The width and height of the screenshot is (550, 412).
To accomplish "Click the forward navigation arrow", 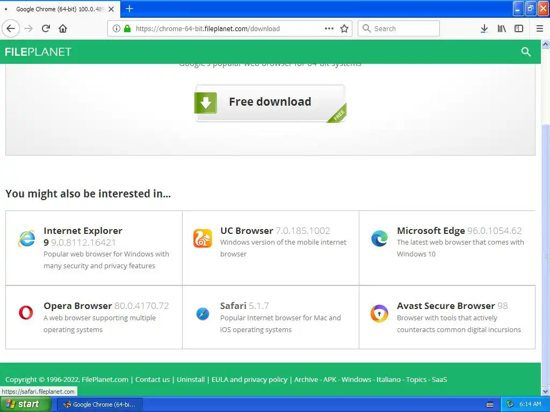I will pos(29,29).
